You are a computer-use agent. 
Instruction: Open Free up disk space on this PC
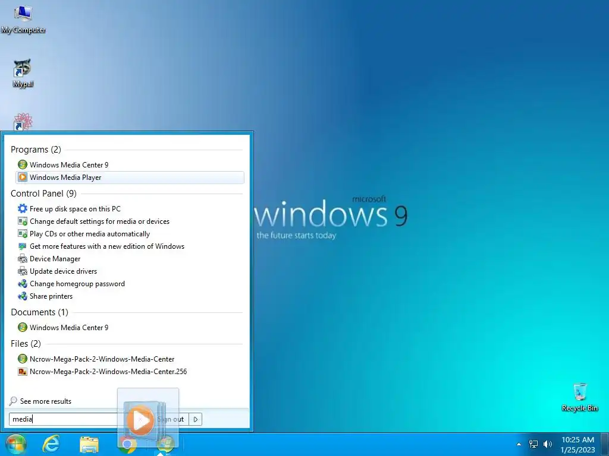click(130, 208)
